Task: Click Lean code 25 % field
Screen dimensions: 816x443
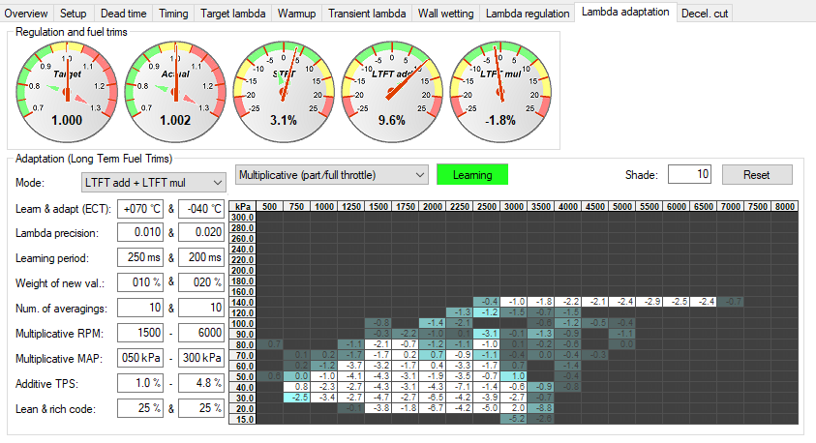Action: pos(140,408)
